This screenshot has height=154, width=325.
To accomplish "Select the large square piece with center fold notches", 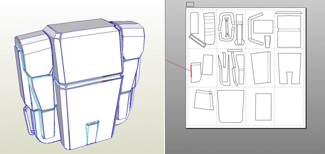I will click(289, 32).
